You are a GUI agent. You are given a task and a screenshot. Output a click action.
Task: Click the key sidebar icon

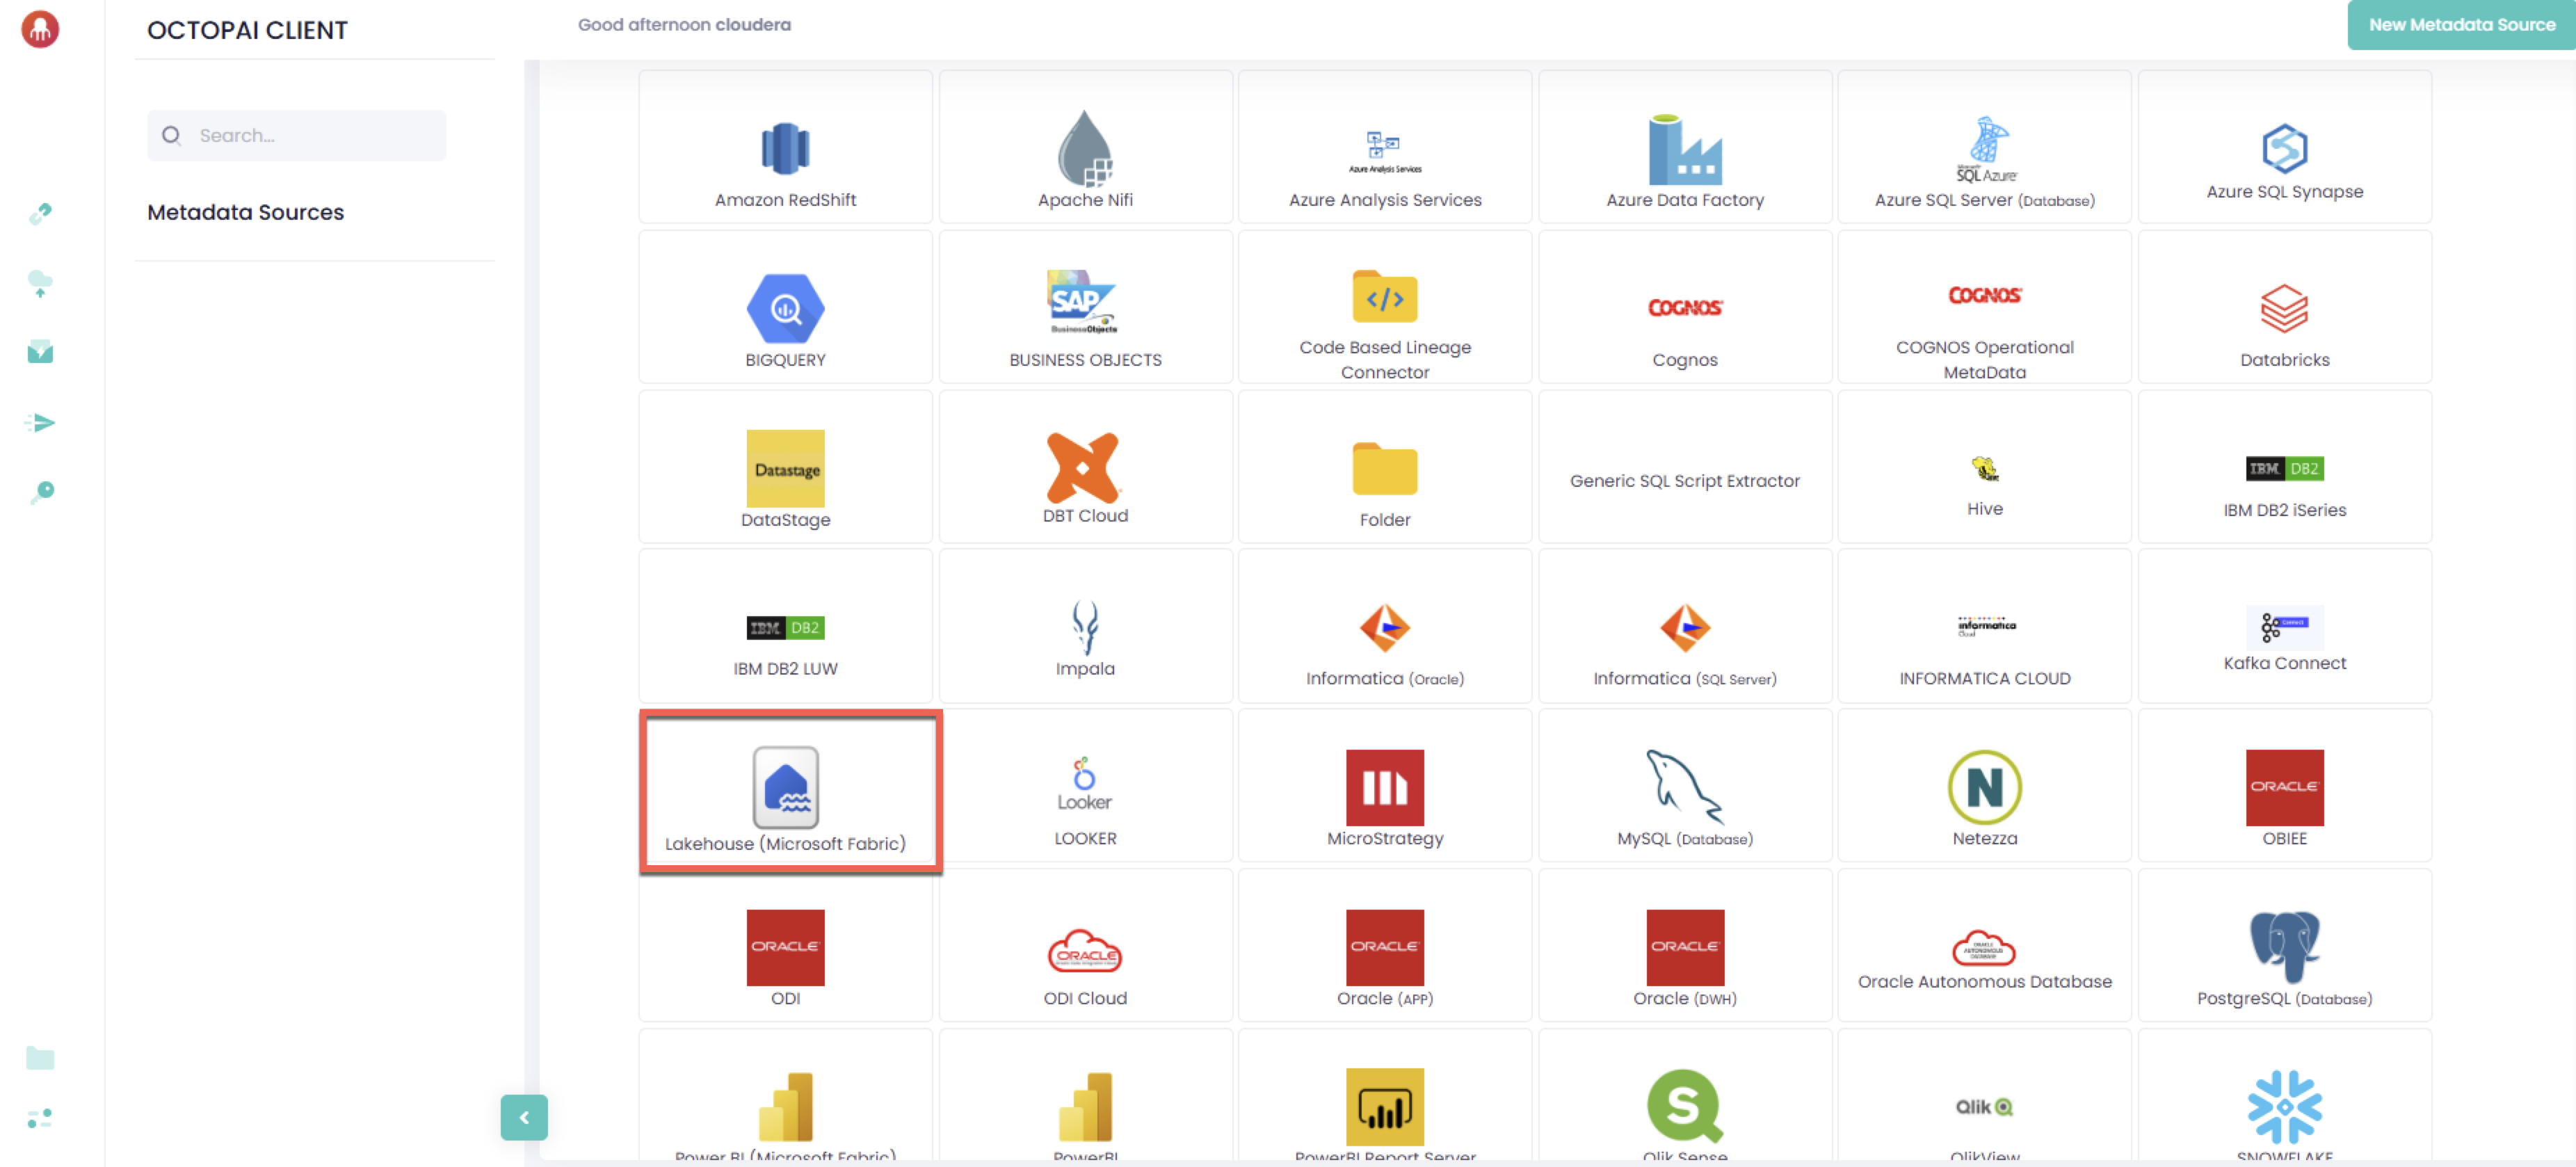pyautogui.click(x=41, y=492)
